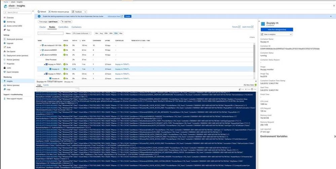Open the Feedback dropdown

(79, 12)
